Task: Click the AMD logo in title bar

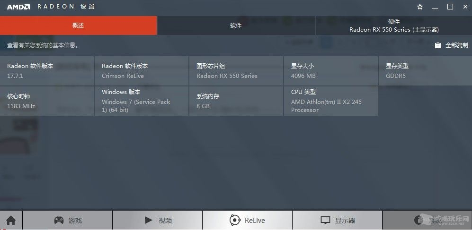Action: point(18,7)
